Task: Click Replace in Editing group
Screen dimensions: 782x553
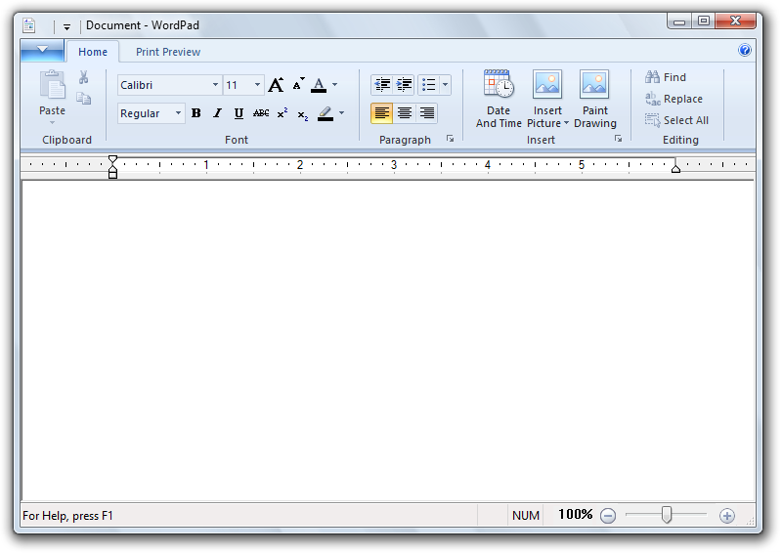Action: [673, 99]
